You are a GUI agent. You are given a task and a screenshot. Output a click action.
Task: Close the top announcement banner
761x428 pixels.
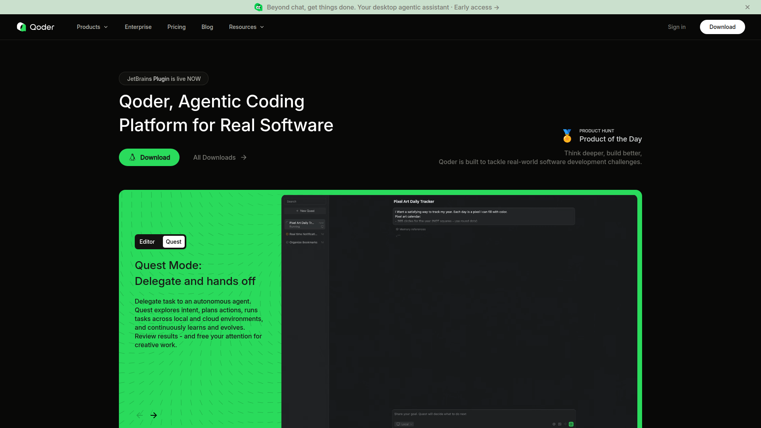tap(747, 7)
